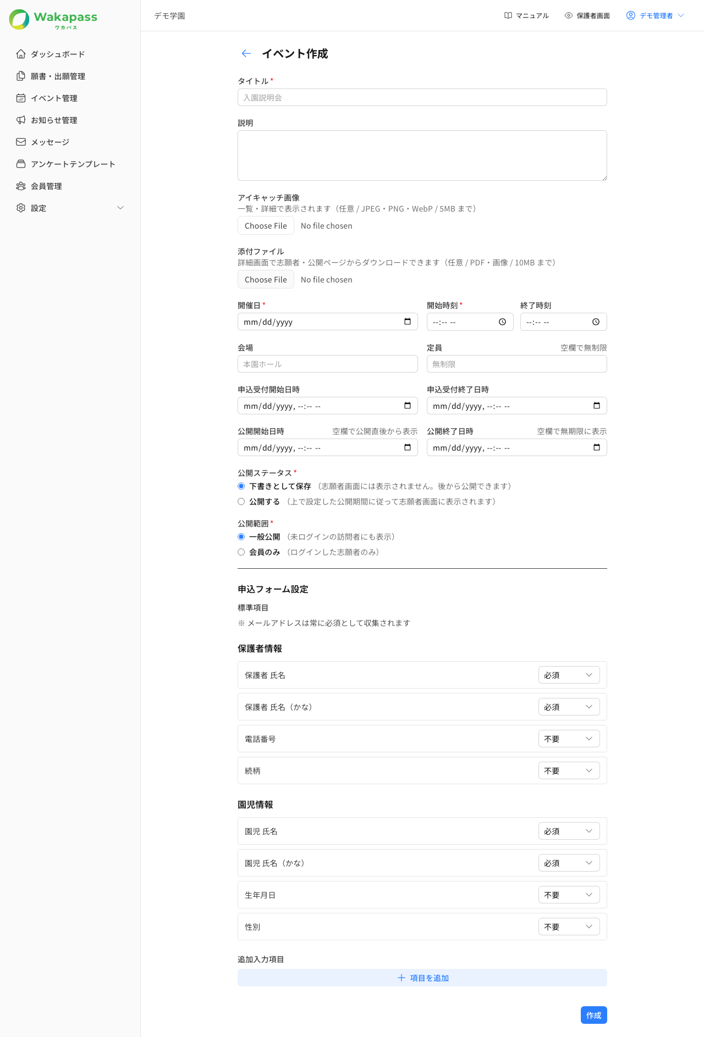704x1037 pixels.
Task: Go to ダッシュボード in sidebar
Action: [70, 54]
